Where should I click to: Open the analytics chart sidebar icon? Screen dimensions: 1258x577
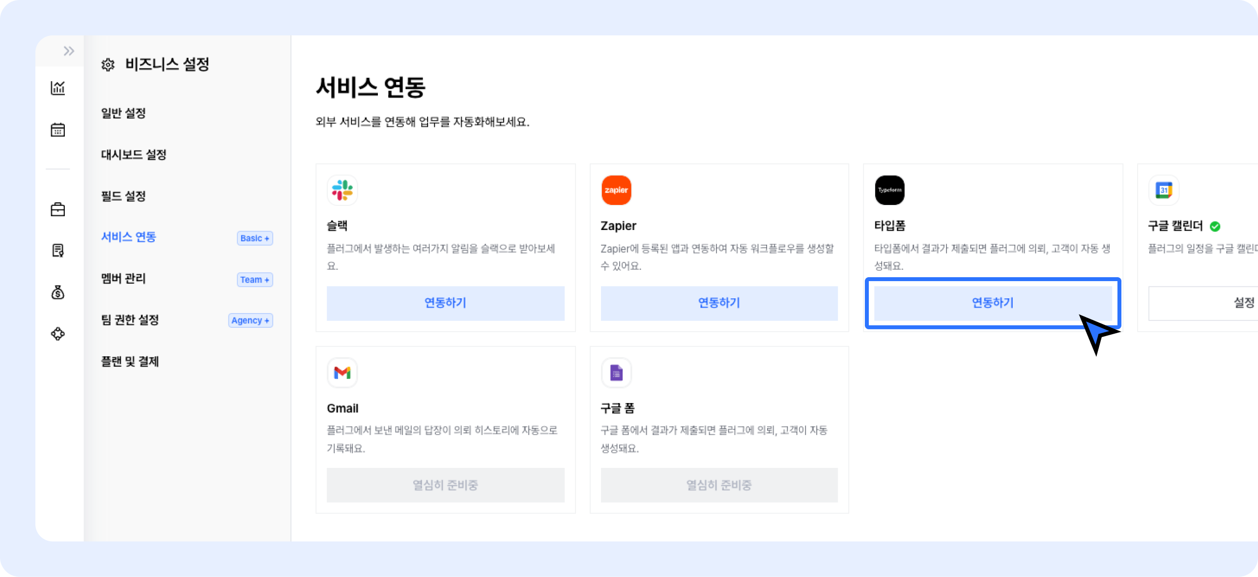(58, 88)
